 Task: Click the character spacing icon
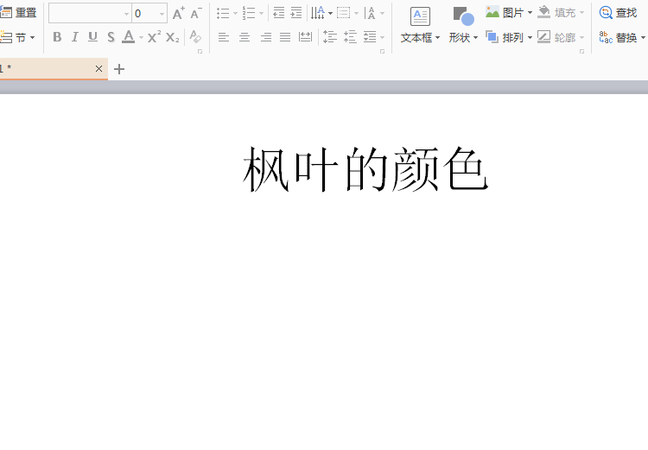tap(371, 13)
